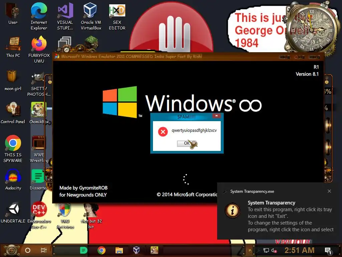342x257 pixels.
Task: Click the System Transparency info icon
Action: tap(232, 210)
